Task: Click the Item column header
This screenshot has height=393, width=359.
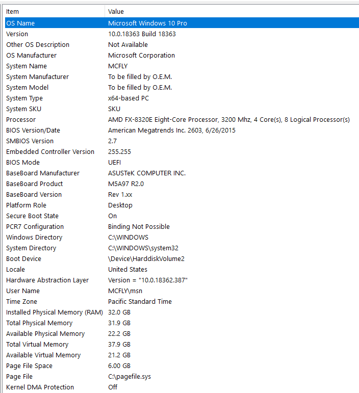Action: (55, 12)
